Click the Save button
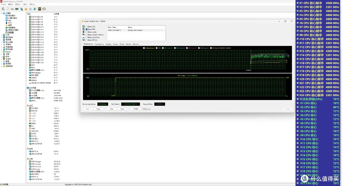Viewport: 342px width, 186px height. (122, 109)
